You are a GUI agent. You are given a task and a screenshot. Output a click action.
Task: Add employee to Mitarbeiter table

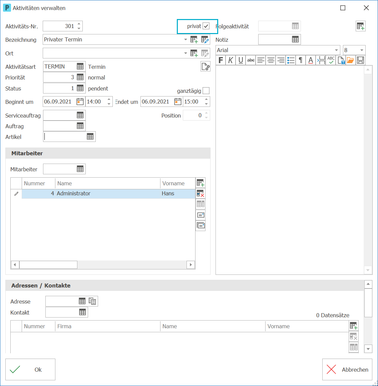click(x=201, y=183)
